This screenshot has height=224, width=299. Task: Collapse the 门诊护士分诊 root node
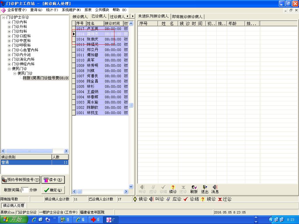coord(4,17)
